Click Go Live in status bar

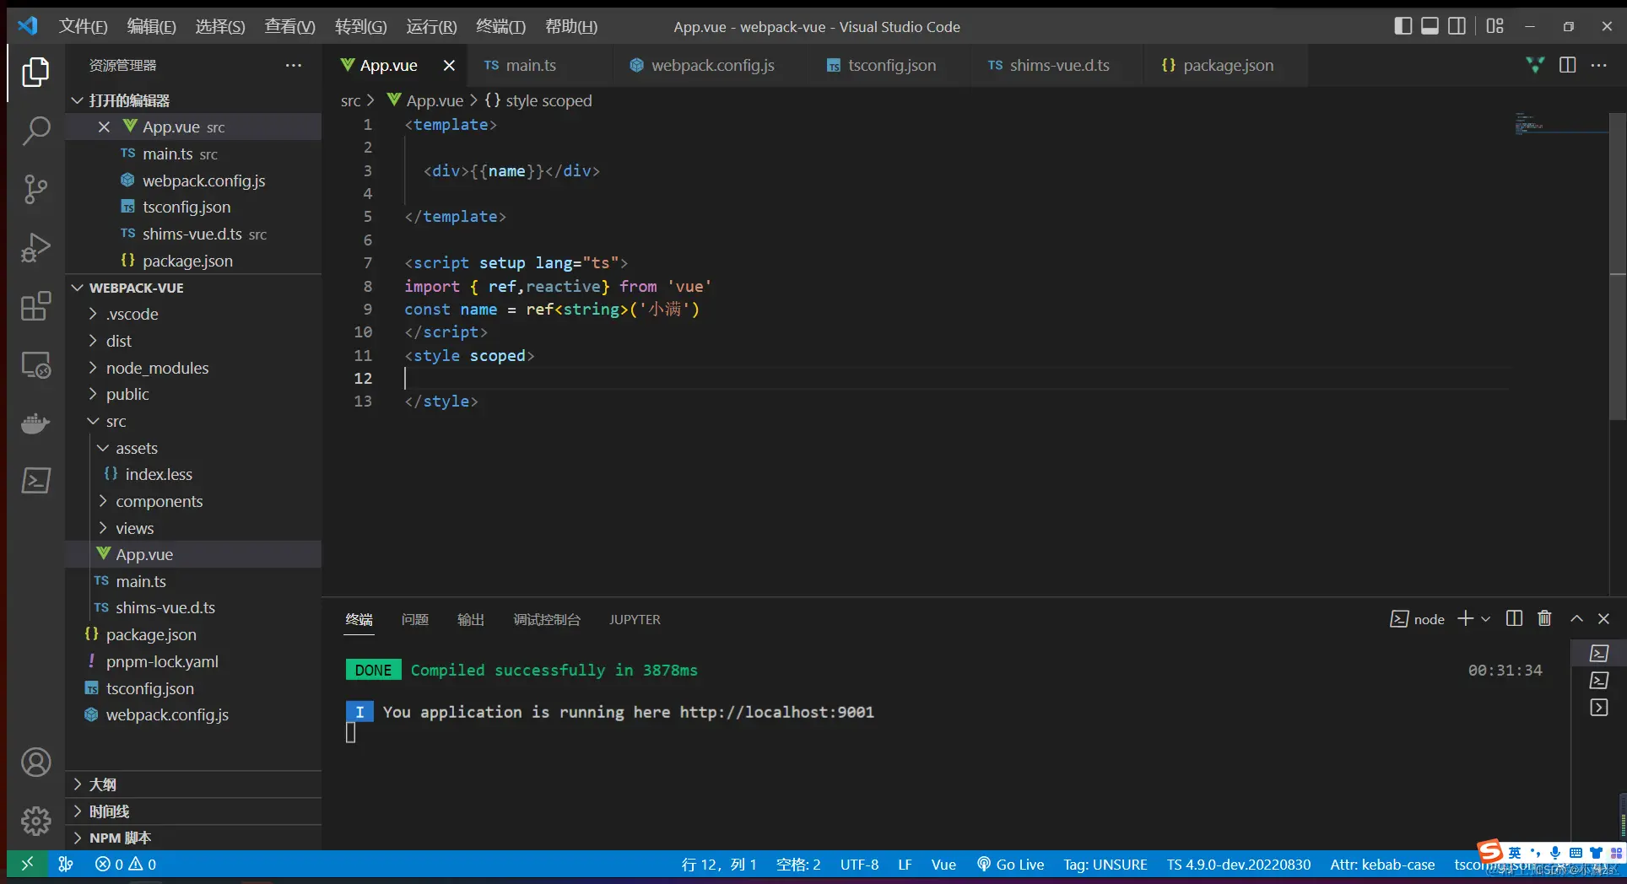tap(1010, 864)
